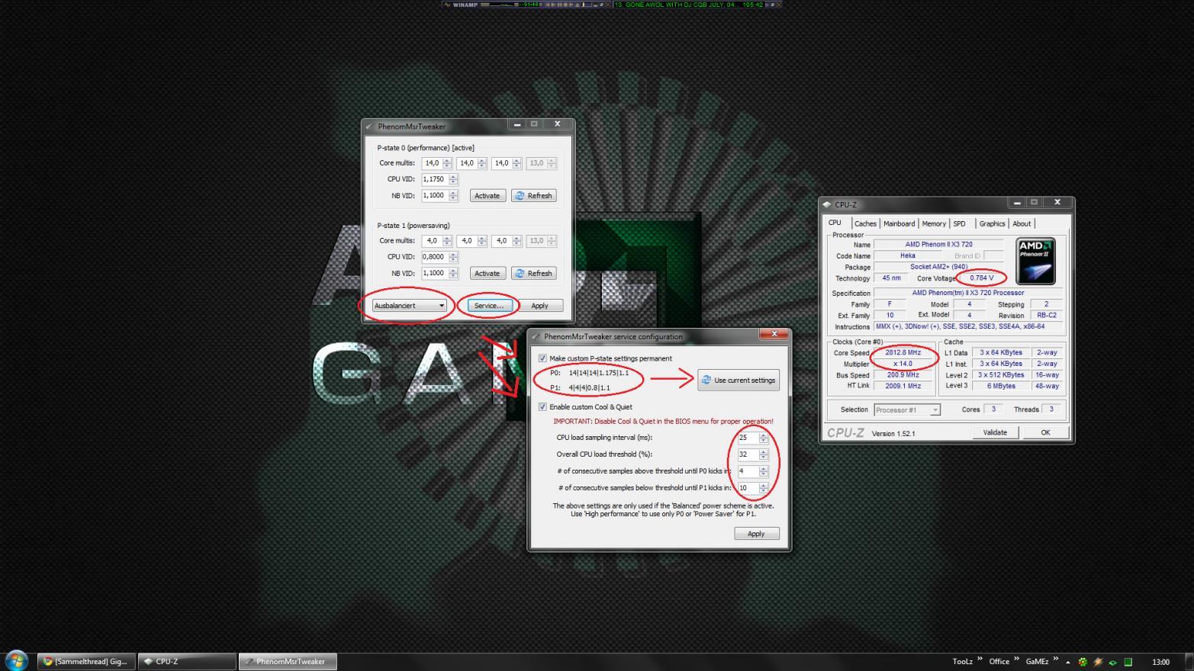
Task: Activate the PhenomMsrTweaker taskbar button
Action: pyautogui.click(x=288, y=661)
